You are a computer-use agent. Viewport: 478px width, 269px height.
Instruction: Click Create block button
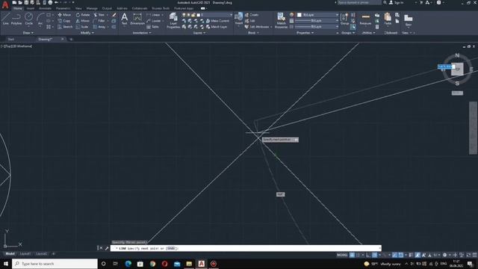(252, 15)
